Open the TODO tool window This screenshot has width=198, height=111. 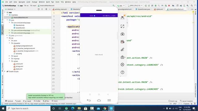coord(54,101)
